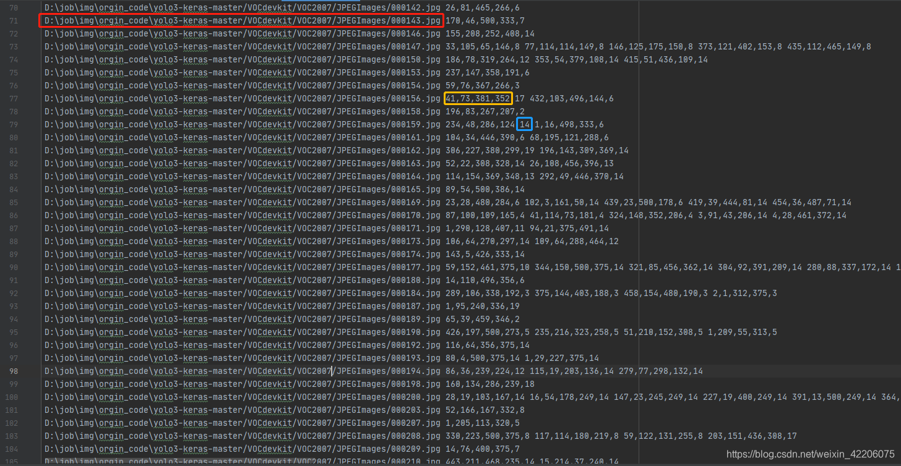901x466 pixels.
Task: Click the annotation text '26,81,465,266,6'
Action: pos(483,8)
